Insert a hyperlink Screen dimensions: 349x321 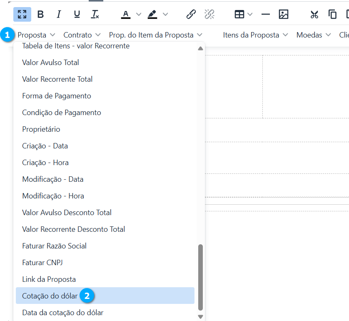[x=191, y=14]
